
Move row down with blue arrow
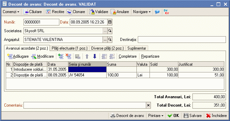[95, 56]
